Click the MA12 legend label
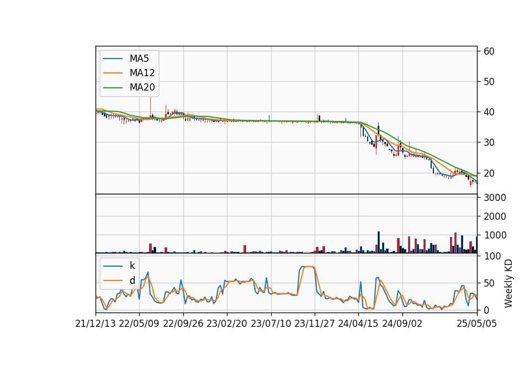 pos(142,73)
